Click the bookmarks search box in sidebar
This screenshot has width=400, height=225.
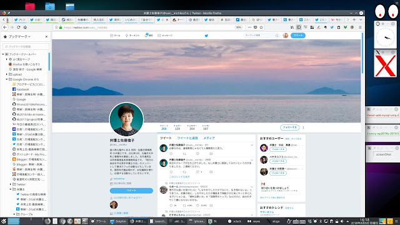point(26,46)
